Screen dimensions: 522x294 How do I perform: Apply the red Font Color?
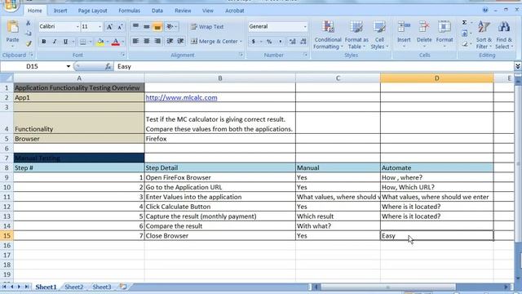[116, 42]
